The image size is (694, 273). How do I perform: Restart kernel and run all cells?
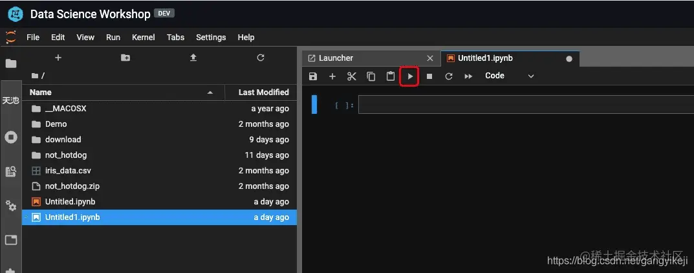(x=468, y=76)
